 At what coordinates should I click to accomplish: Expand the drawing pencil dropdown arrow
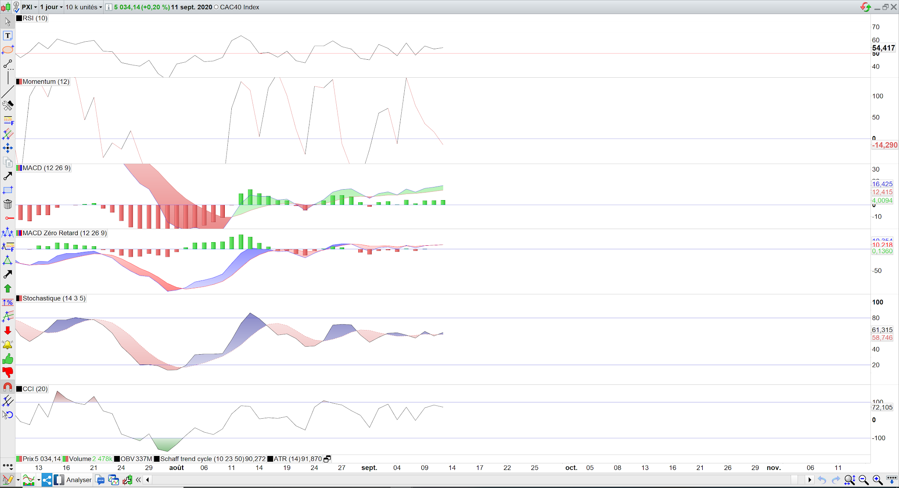pos(18,480)
